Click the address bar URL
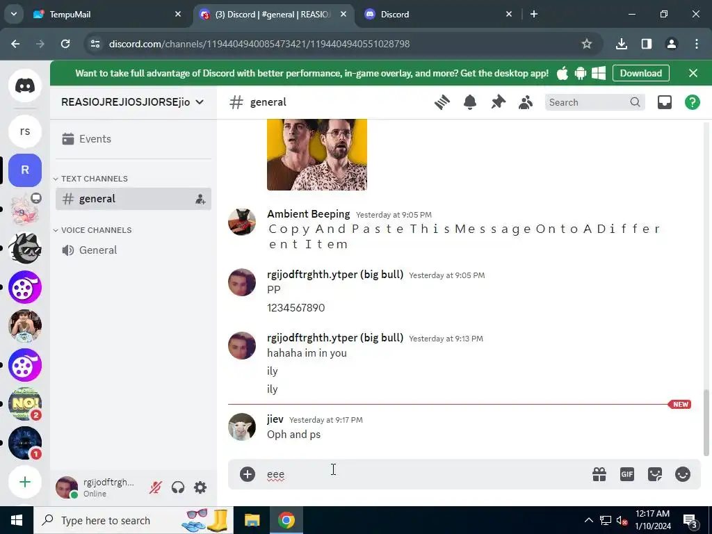This screenshot has height=534, width=712. click(x=259, y=44)
